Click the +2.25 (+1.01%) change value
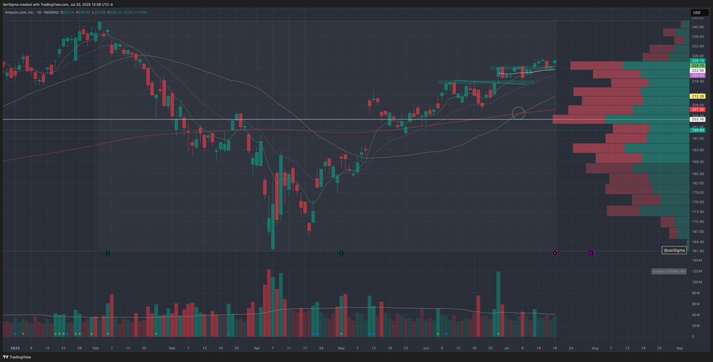Screen dimensions: 713x362 click(x=136, y=12)
